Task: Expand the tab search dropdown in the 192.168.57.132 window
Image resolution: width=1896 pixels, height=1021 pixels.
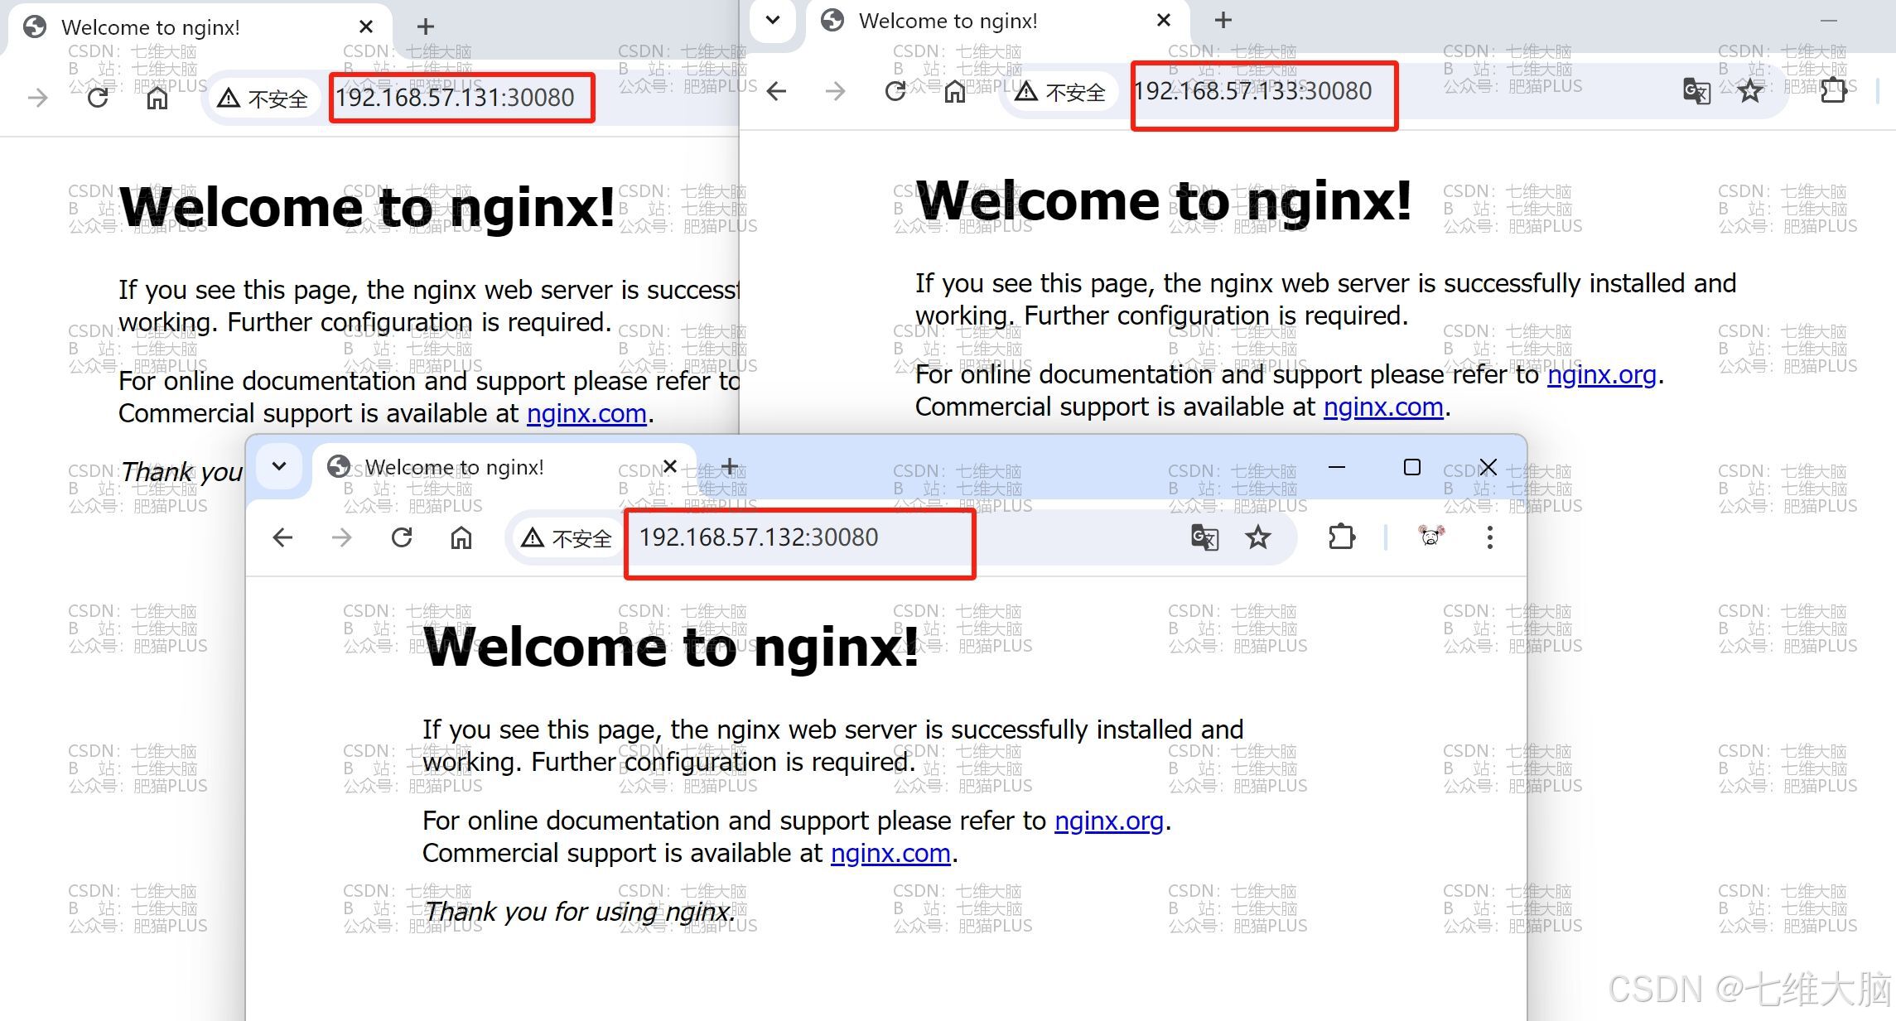Action: click(x=279, y=466)
